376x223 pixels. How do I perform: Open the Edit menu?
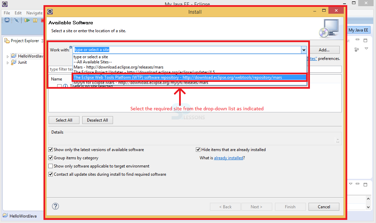click(x=18, y=13)
